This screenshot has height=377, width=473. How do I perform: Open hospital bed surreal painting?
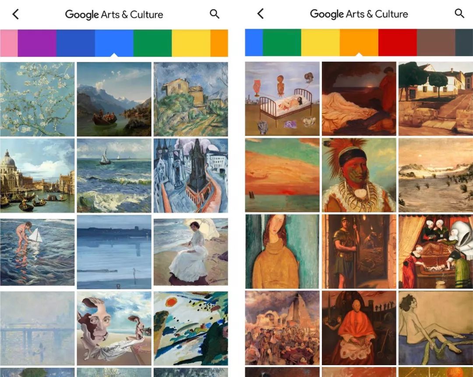[282, 99]
